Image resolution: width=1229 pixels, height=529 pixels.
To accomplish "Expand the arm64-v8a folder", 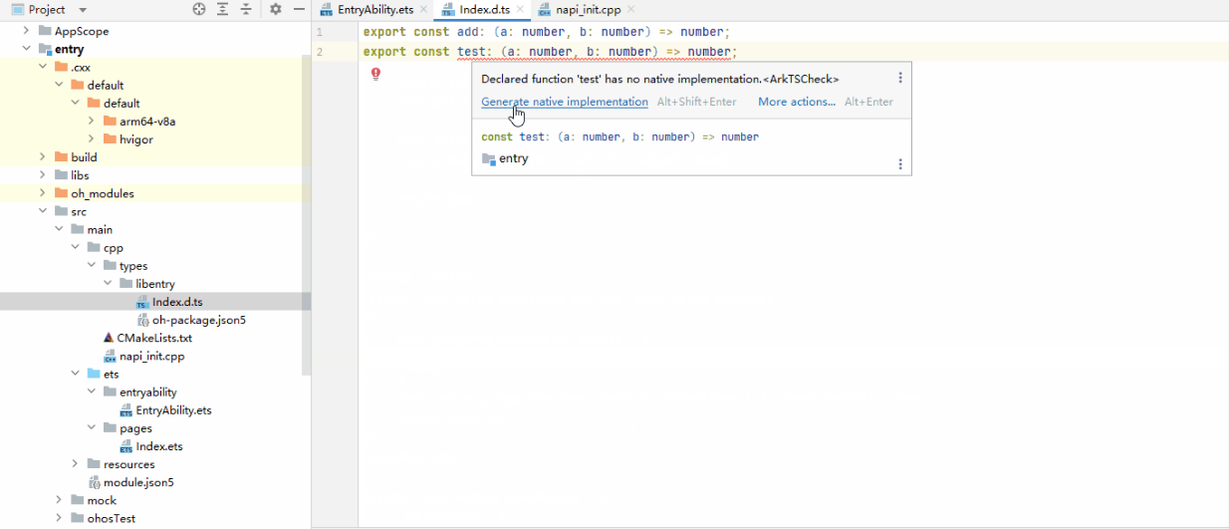I will (x=92, y=122).
